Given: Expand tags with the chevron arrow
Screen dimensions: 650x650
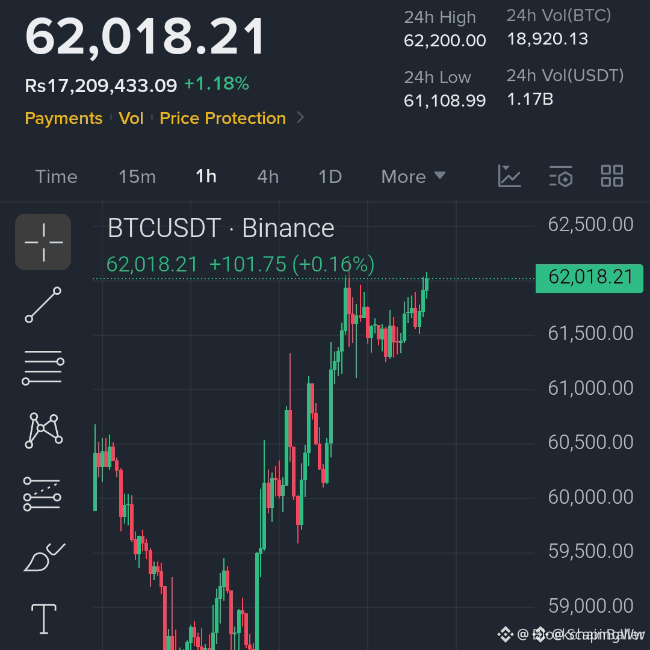Looking at the screenshot, I should coord(300,118).
